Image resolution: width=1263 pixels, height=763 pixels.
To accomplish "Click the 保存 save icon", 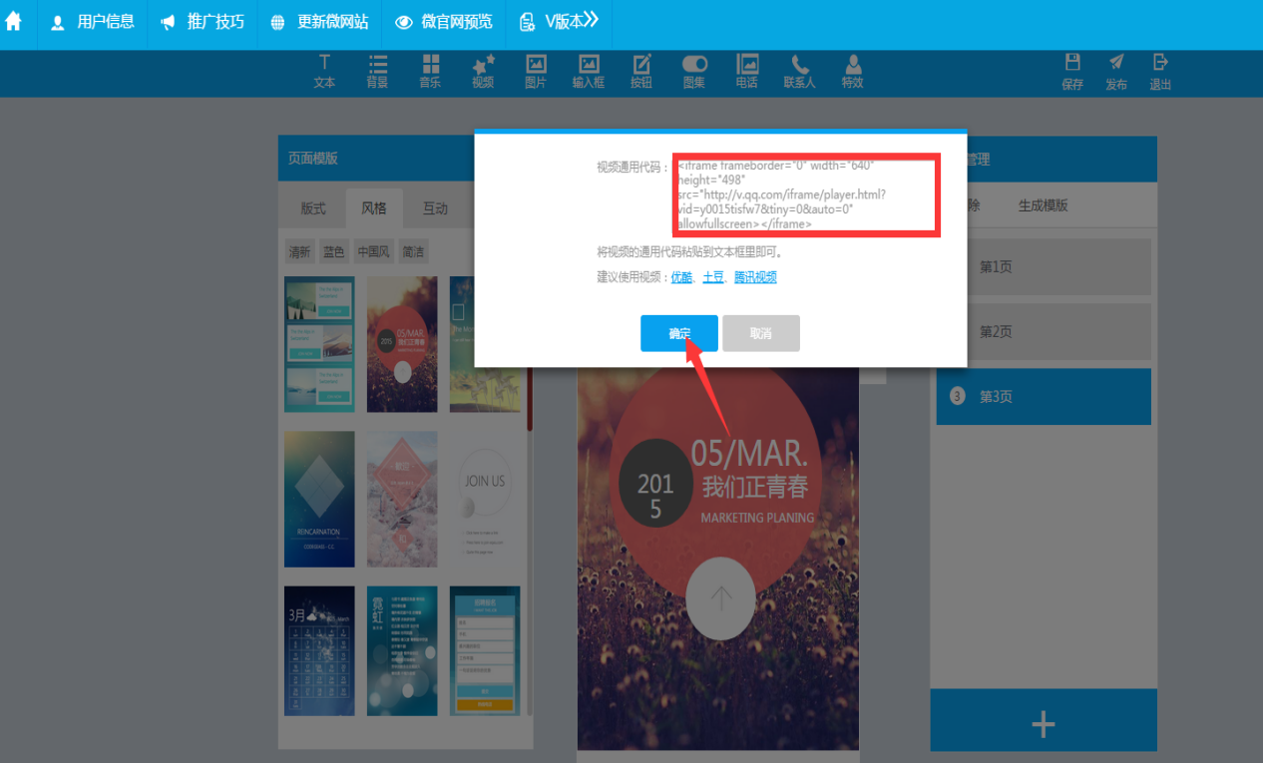I will pyautogui.click(x=1072, y=72).
